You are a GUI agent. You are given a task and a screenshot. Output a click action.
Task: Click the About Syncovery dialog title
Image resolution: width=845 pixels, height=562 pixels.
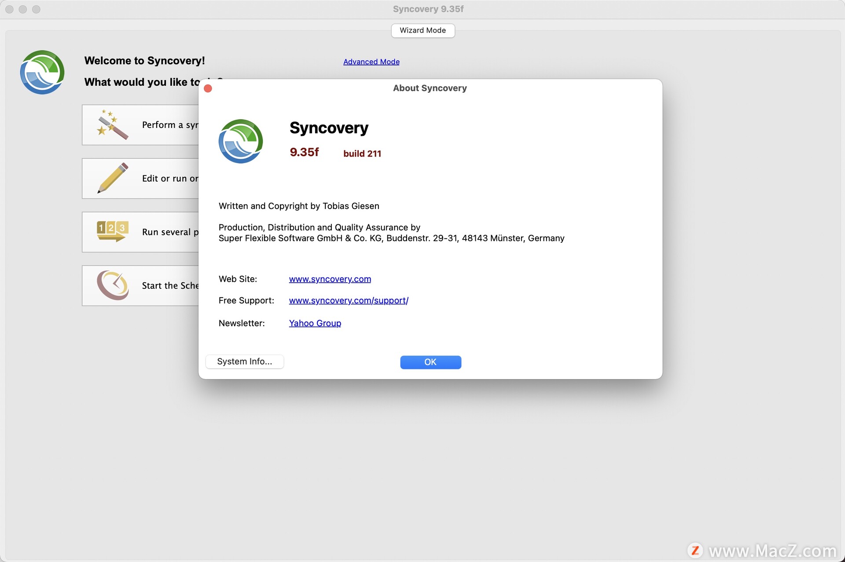point(430,88)
